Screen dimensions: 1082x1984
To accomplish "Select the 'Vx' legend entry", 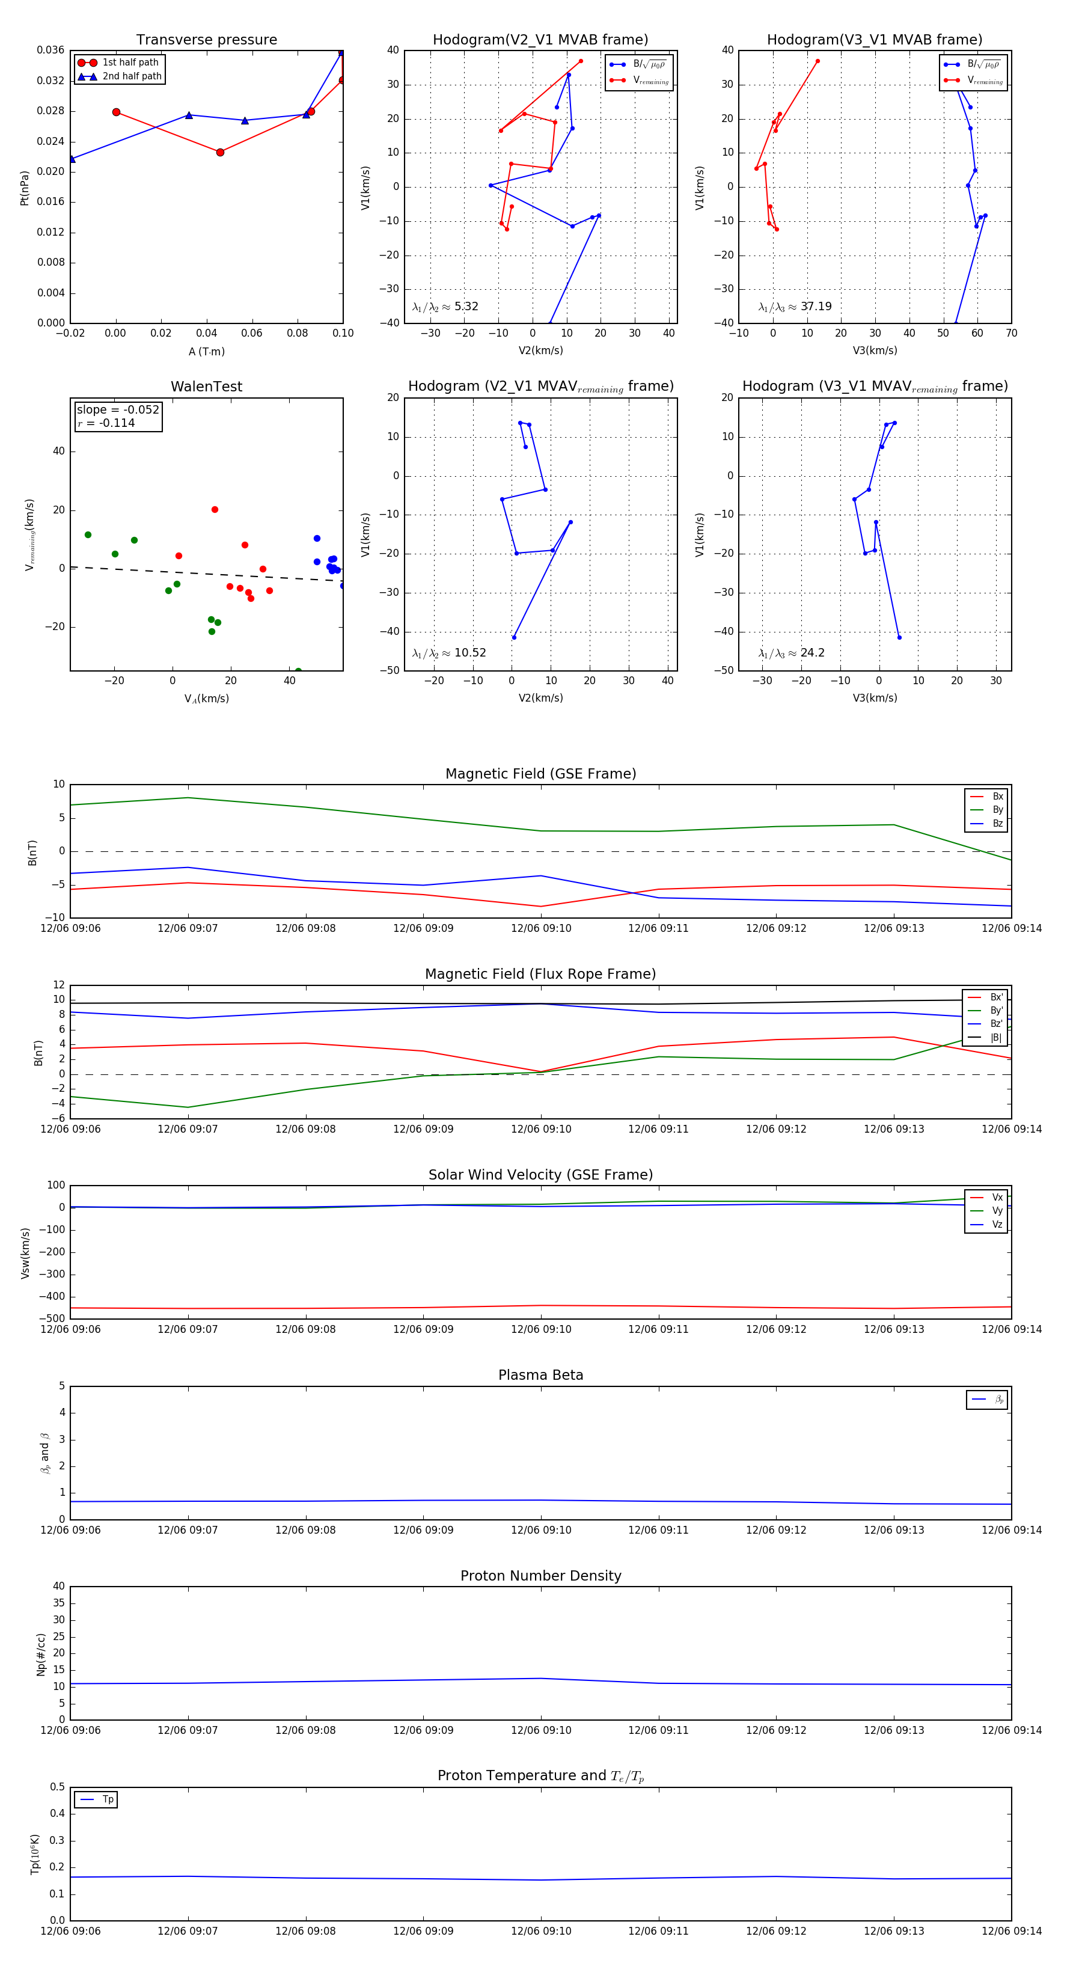I will point(986,1197).
